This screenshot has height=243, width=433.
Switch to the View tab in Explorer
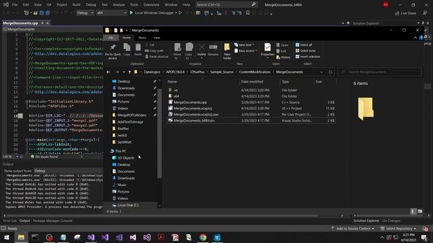click(x=156, y=38)
